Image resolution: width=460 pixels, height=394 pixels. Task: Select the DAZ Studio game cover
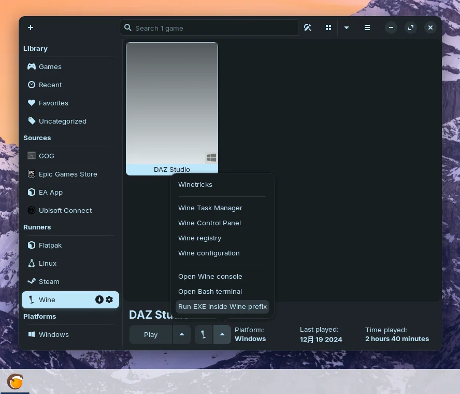click(x=172, y=108)
